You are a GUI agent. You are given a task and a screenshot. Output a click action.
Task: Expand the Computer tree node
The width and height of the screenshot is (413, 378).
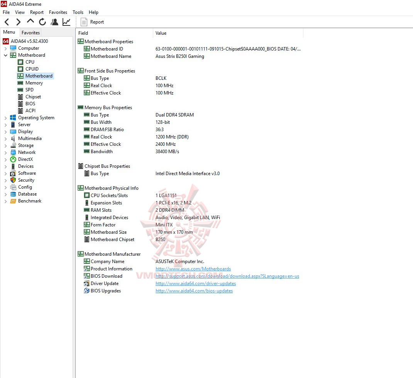click(x=5, y=49)
